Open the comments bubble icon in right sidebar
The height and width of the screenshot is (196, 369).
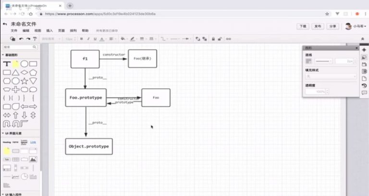364,93
